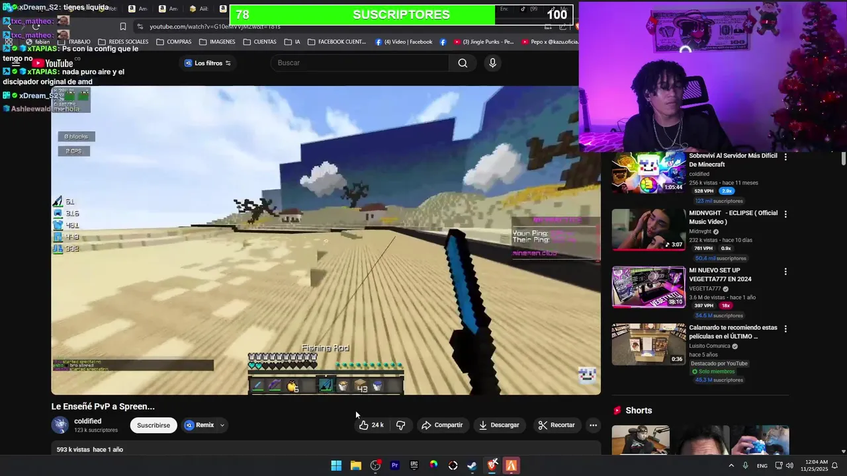The width and height of the screenshot is (847, 476).
Task: Like the video with thumbs-up icon
Action: [x=371, y=425]
